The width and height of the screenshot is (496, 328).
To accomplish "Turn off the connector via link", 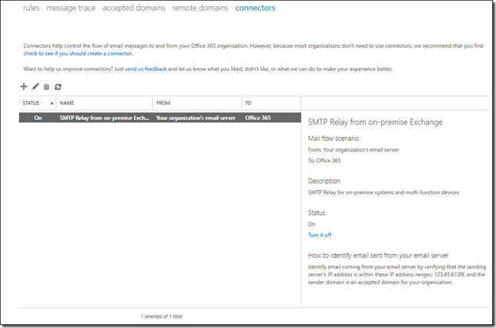I will coord(320,235).
